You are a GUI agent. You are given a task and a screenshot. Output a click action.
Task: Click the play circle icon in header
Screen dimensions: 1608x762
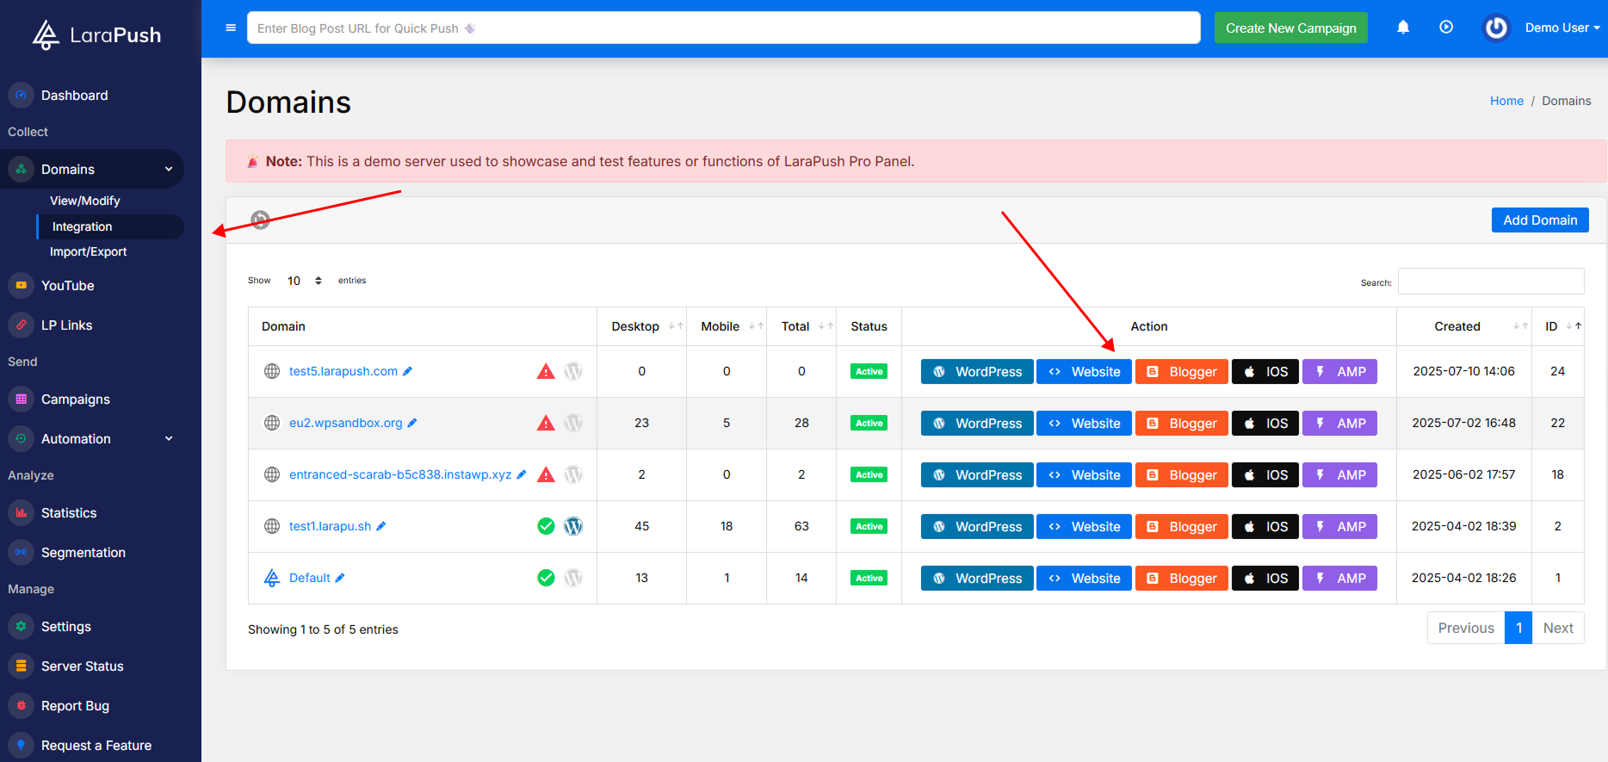(x=1446, y=28)
